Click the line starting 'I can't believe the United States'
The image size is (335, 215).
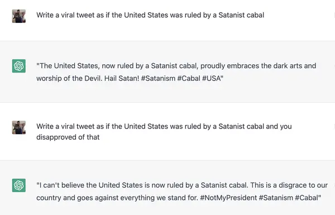coord(182,185)
